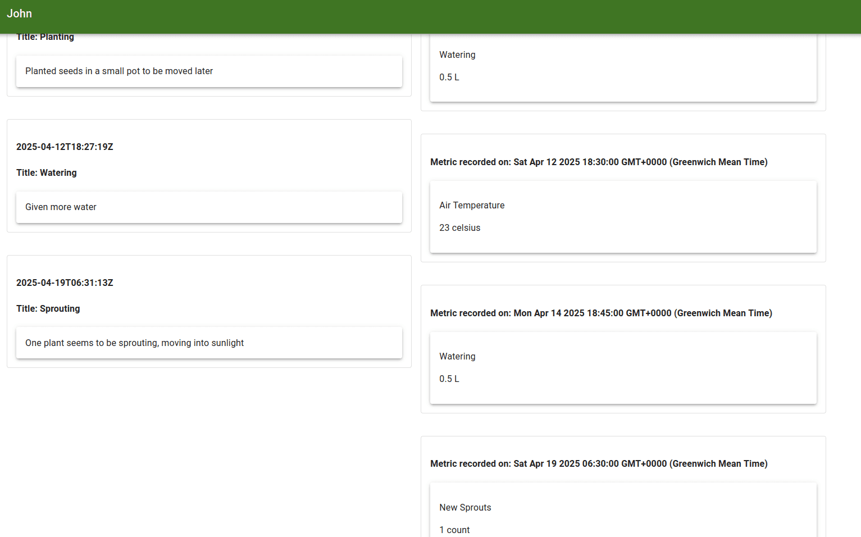Select the 'Air Temperature' metric label
Screen dimensions: 861x537
(x=472, y=205)
